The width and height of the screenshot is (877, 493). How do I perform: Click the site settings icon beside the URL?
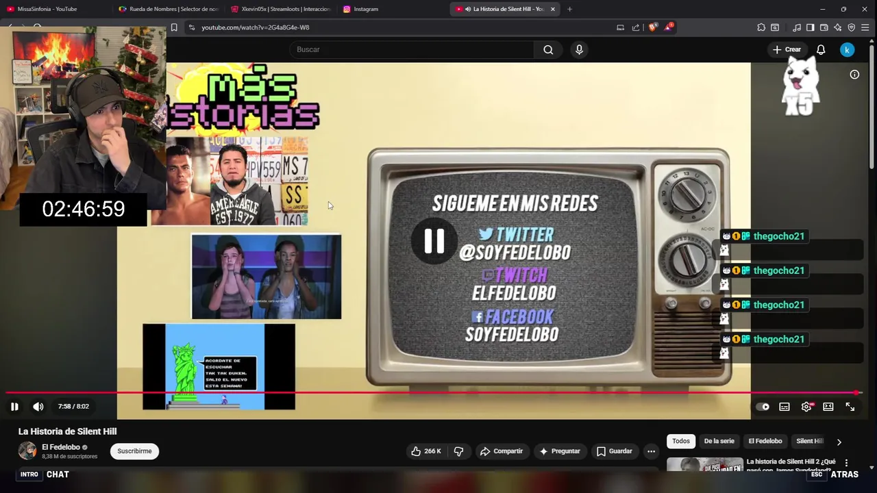pos(192,27)
